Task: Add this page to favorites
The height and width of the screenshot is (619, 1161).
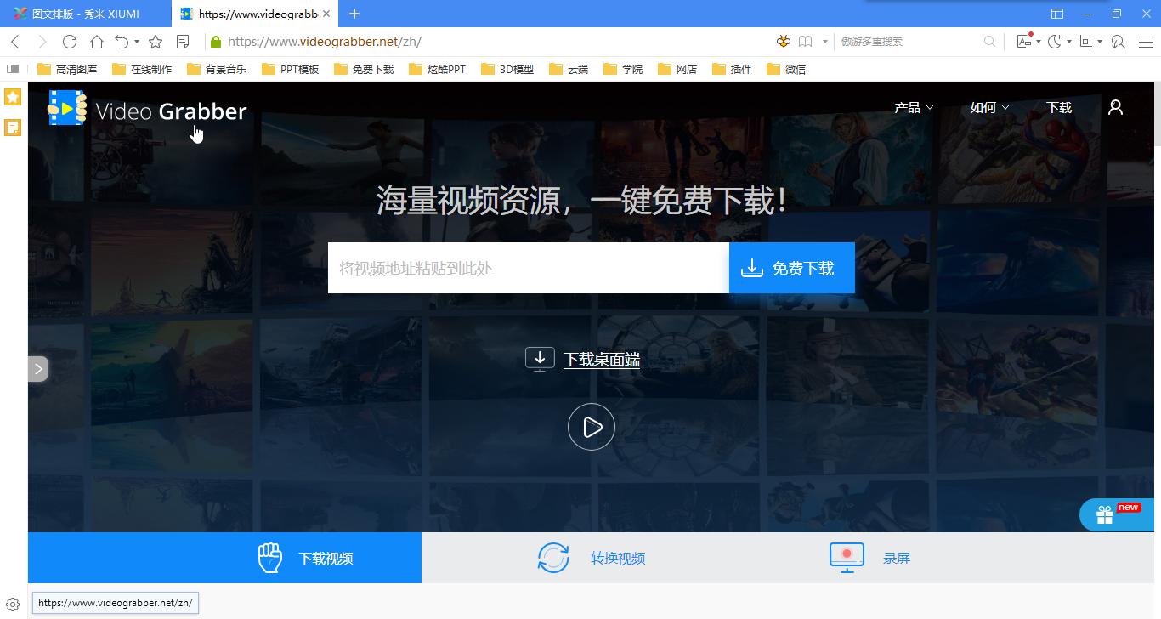Action: [x=156, y=42]
